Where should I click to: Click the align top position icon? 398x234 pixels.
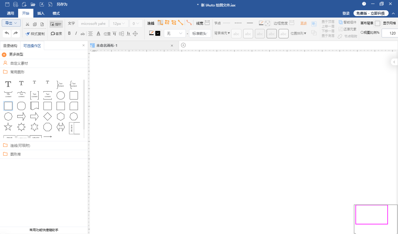[115, 34]
